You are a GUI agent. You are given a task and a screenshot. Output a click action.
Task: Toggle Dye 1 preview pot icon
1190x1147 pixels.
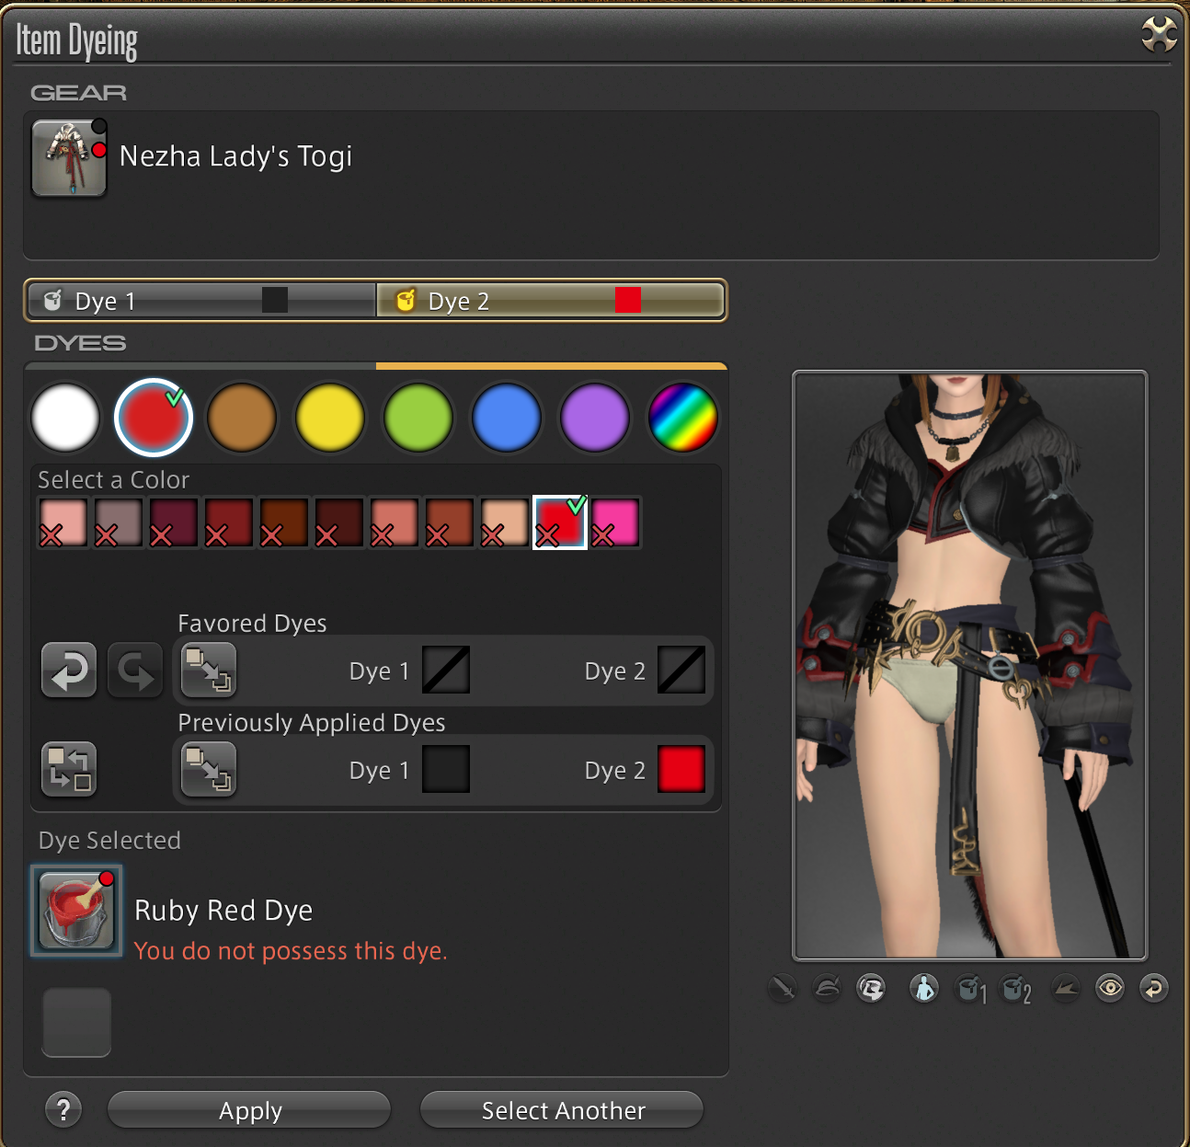971,990
